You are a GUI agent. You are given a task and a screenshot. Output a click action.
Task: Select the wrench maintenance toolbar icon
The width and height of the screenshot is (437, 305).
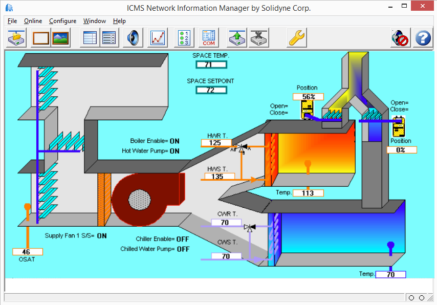coord(296,37)
